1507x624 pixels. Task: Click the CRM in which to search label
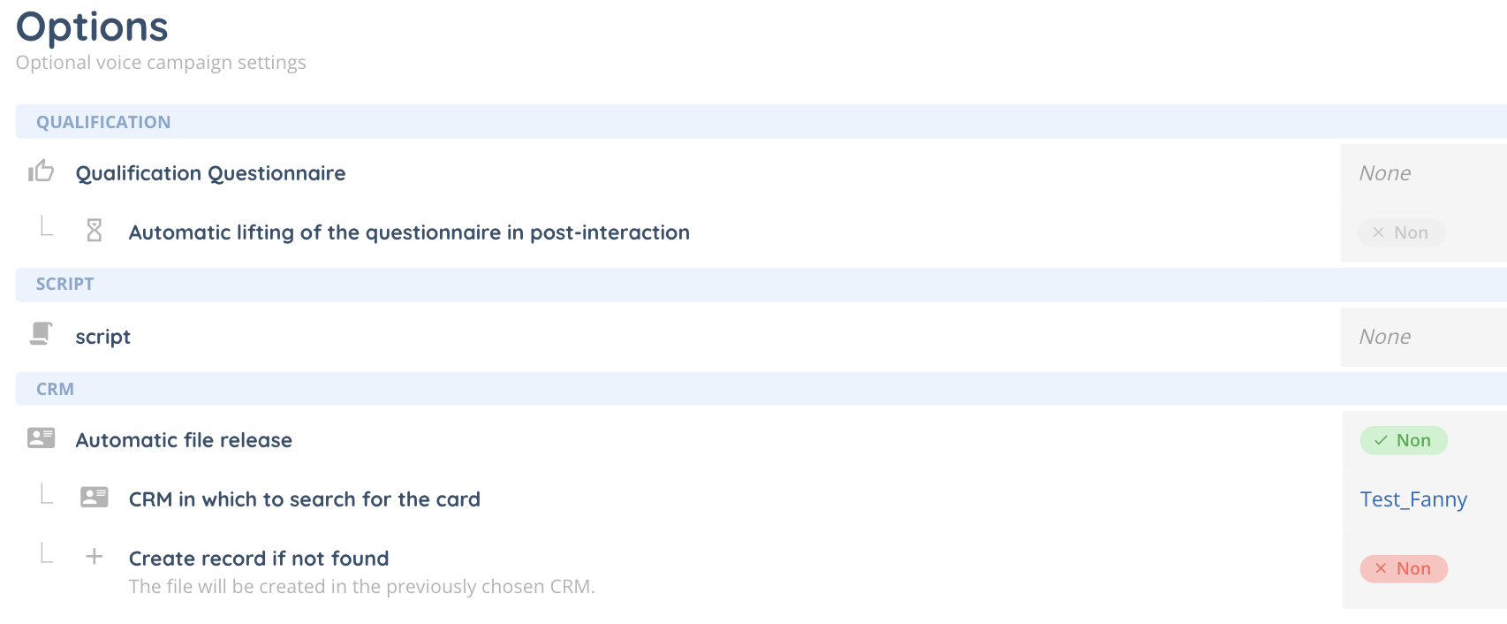[304, 499]
